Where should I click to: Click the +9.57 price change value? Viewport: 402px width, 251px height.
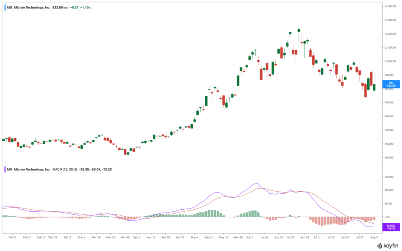[74, 7]
